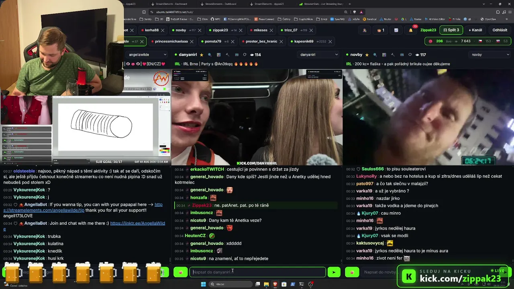Open the streamelements tip link in chat
514x289 pixels.
[83, 208]
